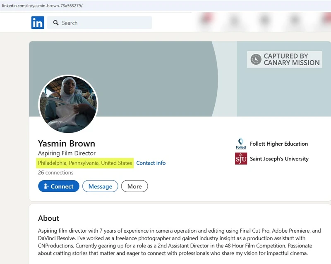Click the search magnifying glass icon
Screen dimensions: 331x264
(x=55, y=23)
